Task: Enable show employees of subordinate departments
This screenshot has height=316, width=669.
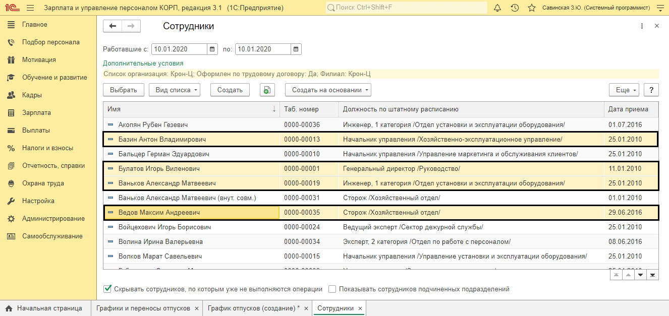Action: pyautogui.click(x=332, y=289)
